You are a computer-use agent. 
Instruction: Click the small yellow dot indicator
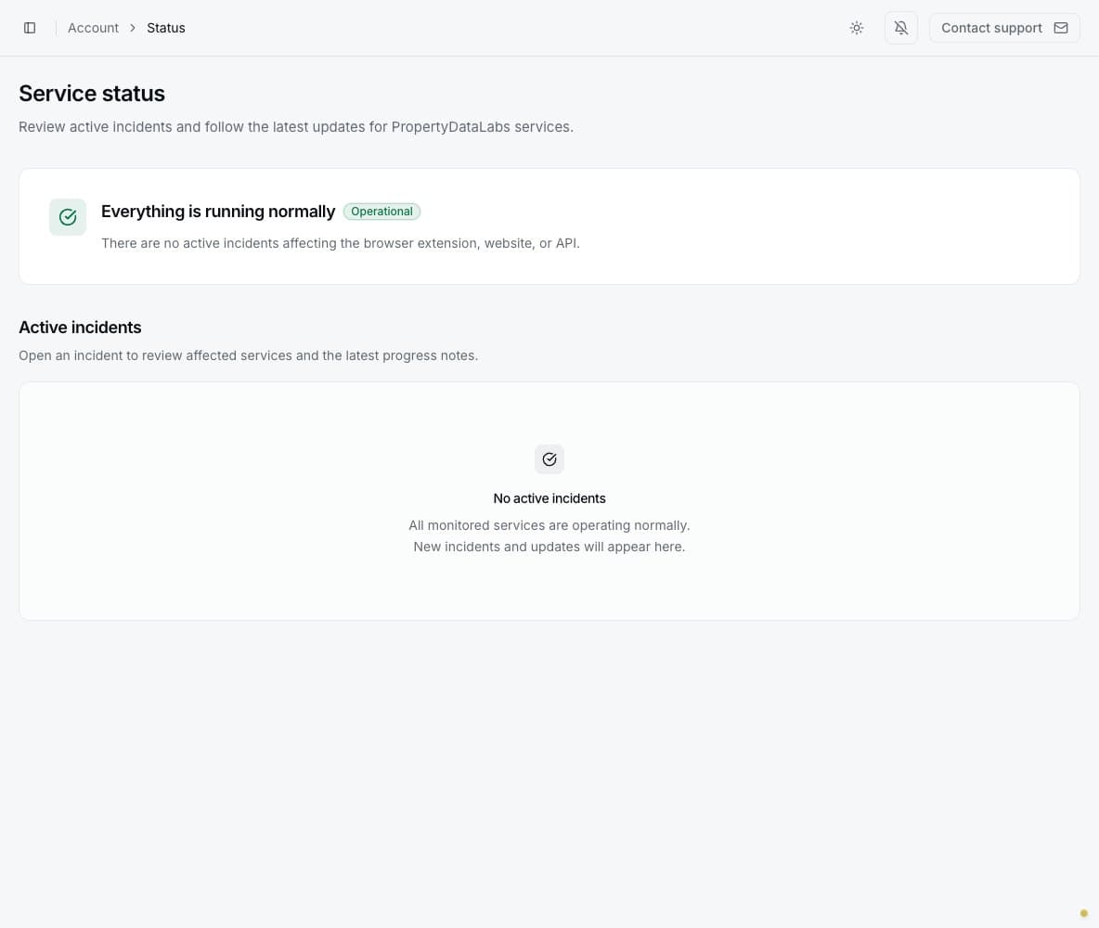tap(1083, 913)
